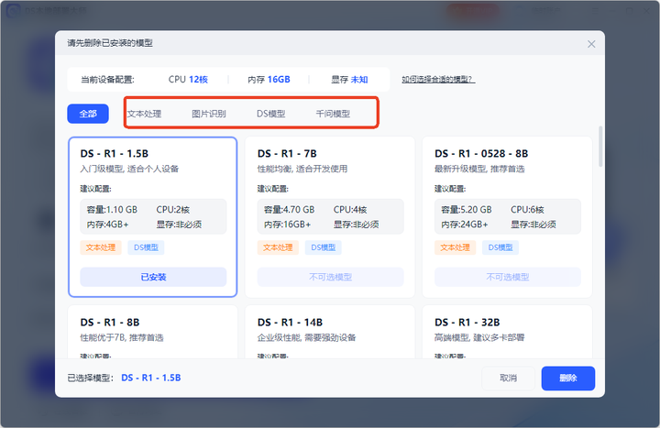The image size is (660, 428).
Task: Click description 性能优于7B, 推荐首选
Action: pos(122,337)
